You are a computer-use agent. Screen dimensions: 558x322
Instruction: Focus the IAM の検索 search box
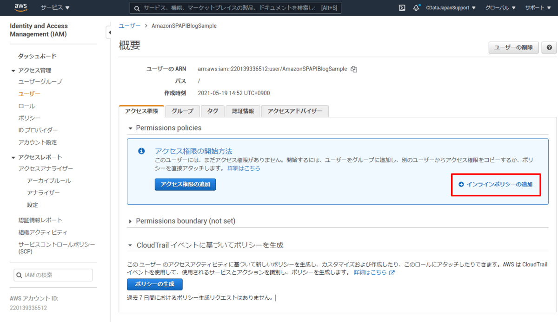[x=53, y=275]
